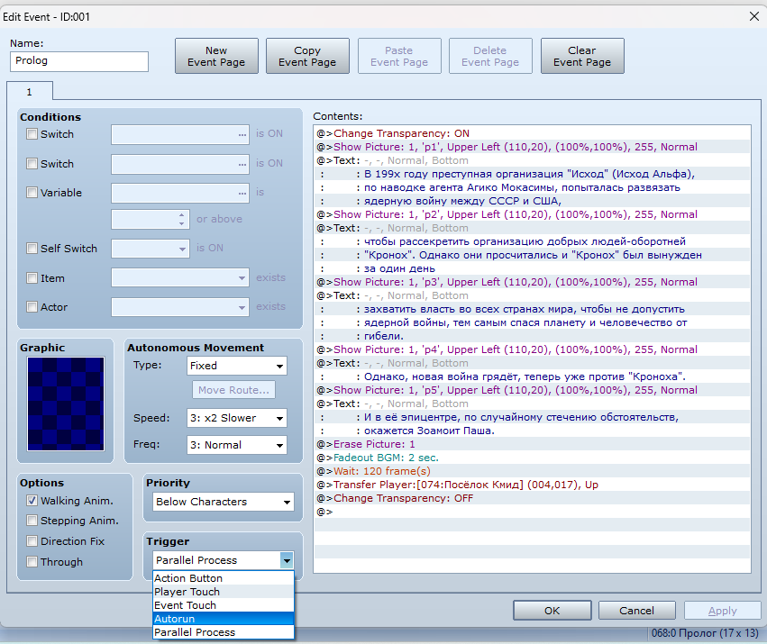The height and width of the screenshot is (644, 767).
Task: Open the Autonomous Movement Type dropdown
Action: (x=237, y=366)
